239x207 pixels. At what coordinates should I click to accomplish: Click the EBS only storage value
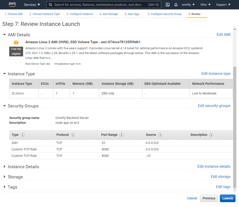coord(108,93)
